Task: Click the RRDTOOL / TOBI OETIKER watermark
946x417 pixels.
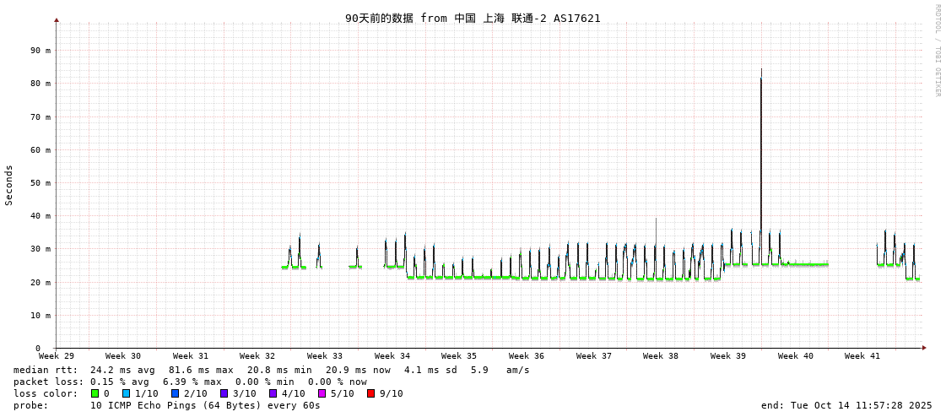Action: [937, 51]
